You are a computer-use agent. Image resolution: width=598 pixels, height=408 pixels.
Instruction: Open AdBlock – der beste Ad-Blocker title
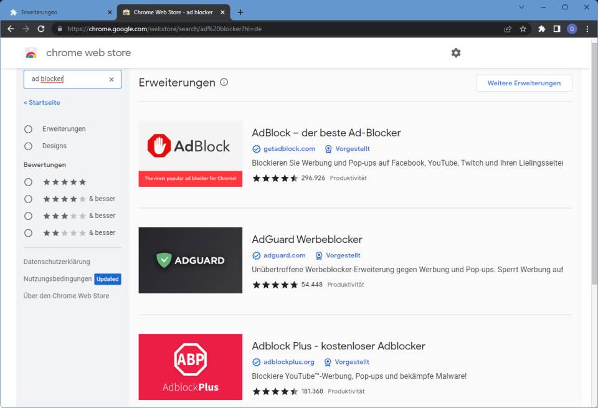coord(326,133)
